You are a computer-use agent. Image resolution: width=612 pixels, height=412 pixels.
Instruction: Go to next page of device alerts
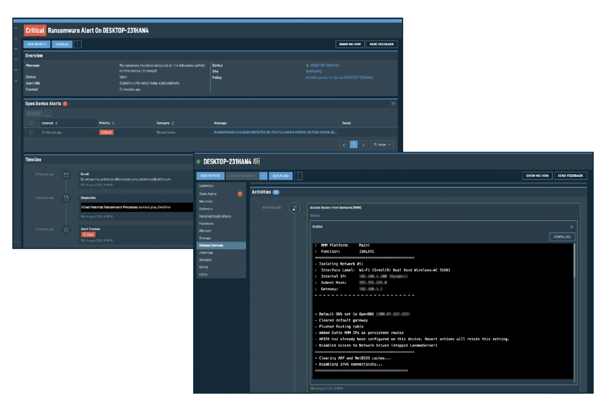pos(363,144)
